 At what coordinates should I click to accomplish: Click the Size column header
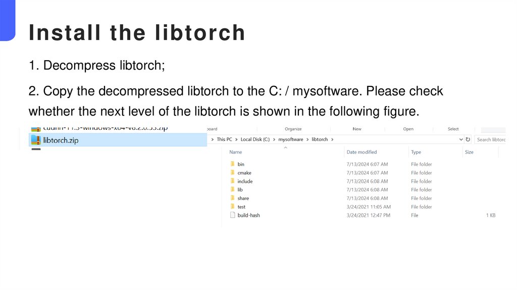(469, 152)
